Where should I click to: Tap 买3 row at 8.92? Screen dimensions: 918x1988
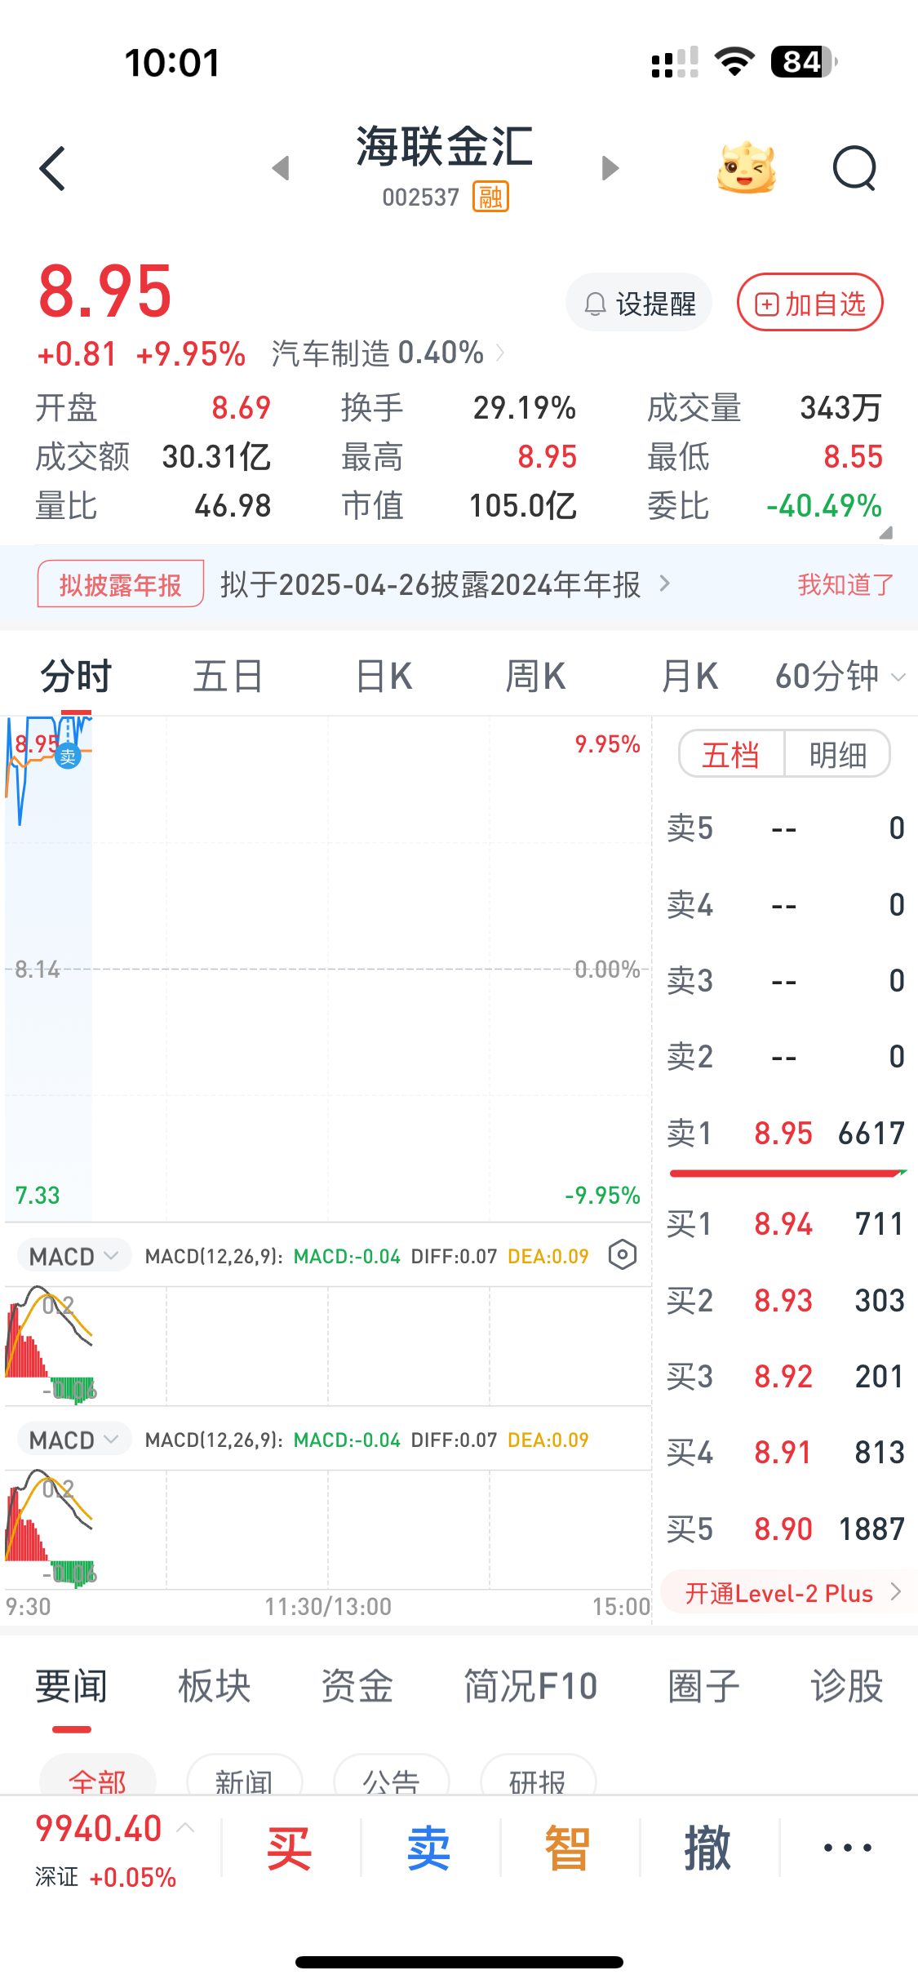coord(786,1376)
